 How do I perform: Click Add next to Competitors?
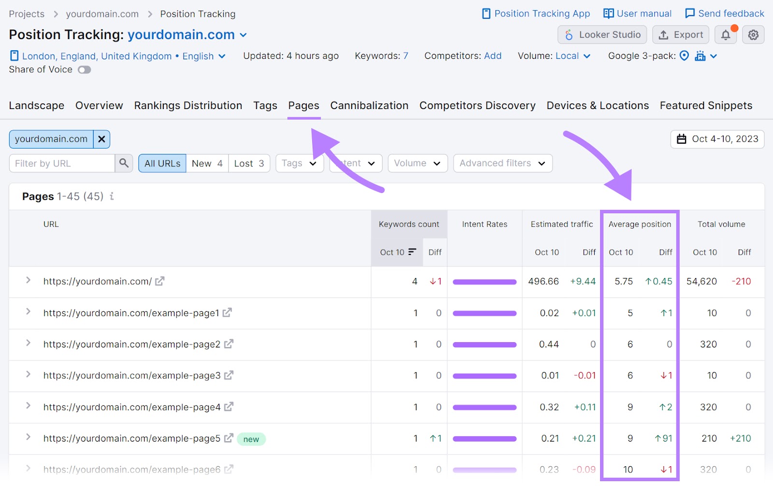[x=492, y=56]
